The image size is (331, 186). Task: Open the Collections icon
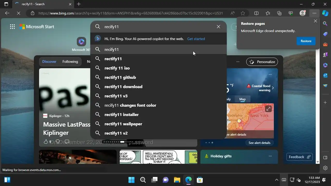(x=279, y=13)
